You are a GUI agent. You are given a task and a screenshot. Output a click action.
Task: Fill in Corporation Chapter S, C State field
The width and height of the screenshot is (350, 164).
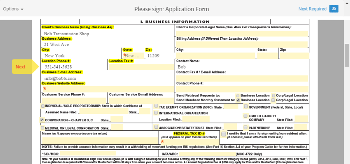coord(117,119)
